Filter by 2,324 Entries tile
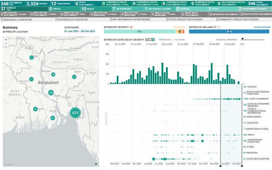This screenshot has height=170, width=272. (38, 4)
